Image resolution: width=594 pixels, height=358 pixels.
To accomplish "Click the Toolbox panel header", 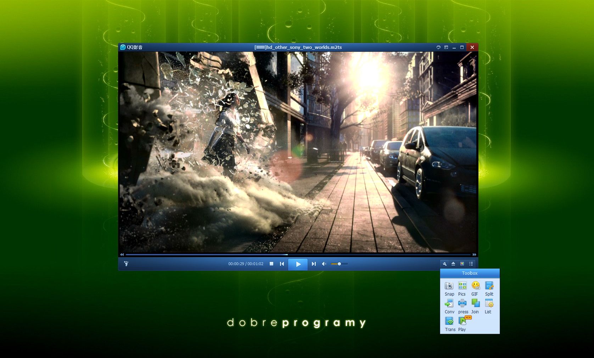I will (x=470, y=273).
